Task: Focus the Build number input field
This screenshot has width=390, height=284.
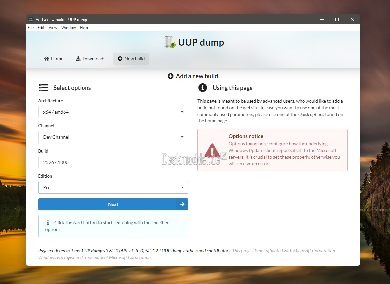Action: point(113,162)
